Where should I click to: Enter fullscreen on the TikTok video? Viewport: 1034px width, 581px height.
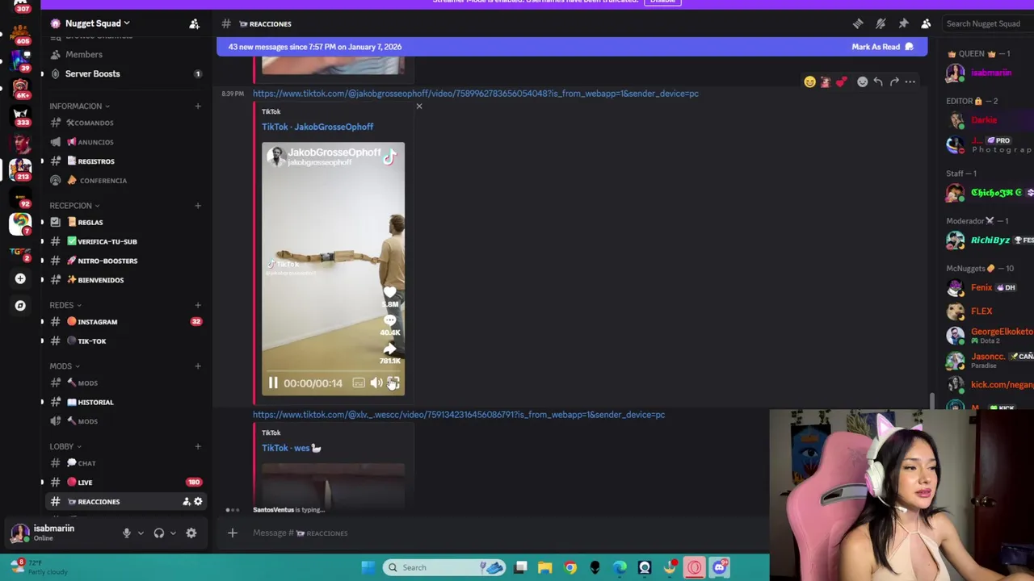pyautogui.click(x=393, y=383)
